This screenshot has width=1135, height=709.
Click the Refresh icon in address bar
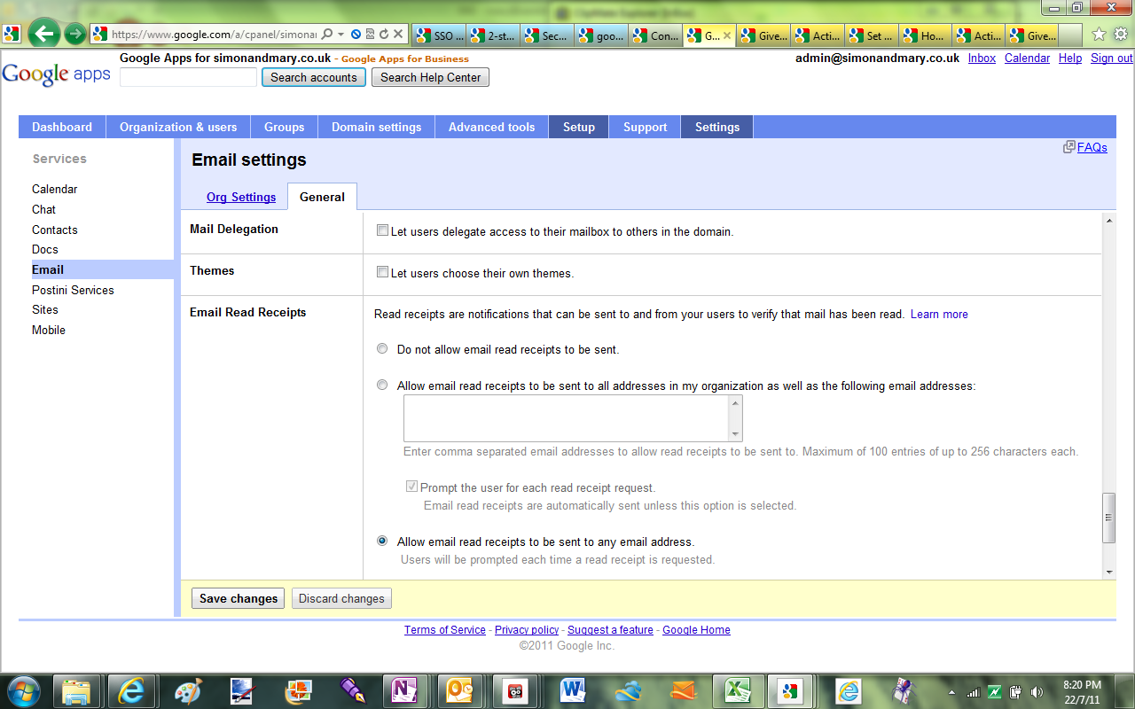383,35
